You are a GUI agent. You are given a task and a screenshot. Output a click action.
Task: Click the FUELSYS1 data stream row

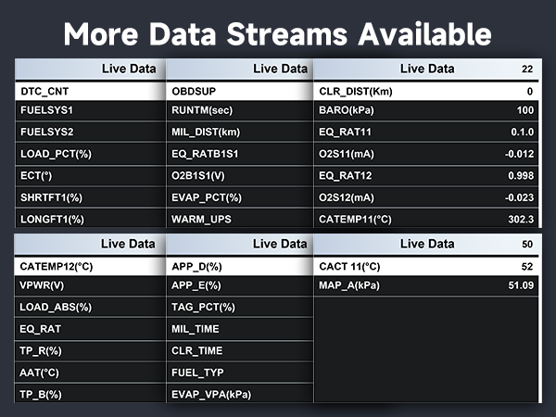[90, 112]
